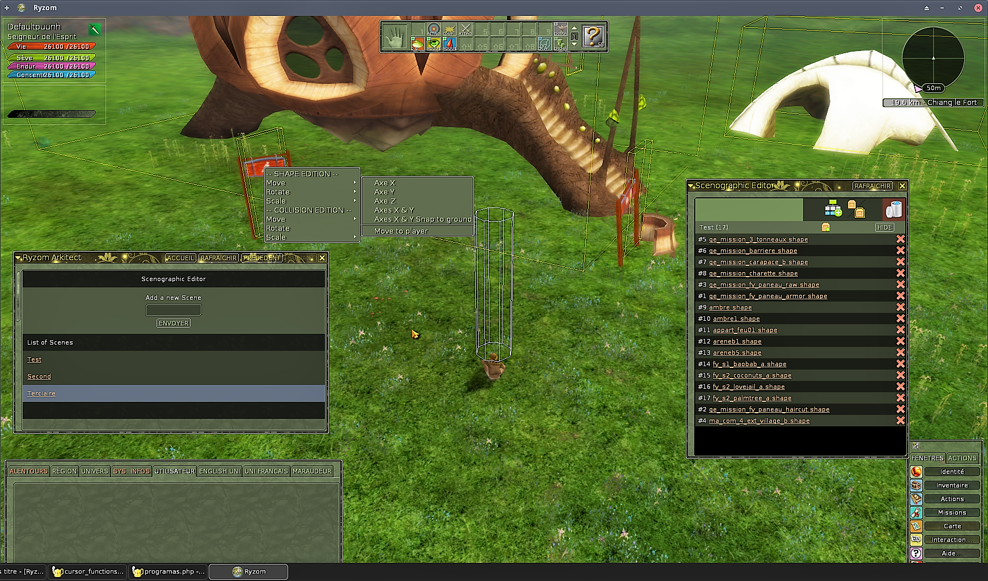Collapse the Ryzom Arkitect window header
988x581 pixels.
(x=18, y=258)
